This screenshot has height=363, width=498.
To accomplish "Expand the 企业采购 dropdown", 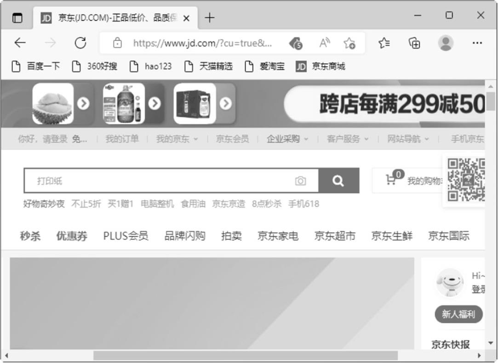I will (287, 139).
